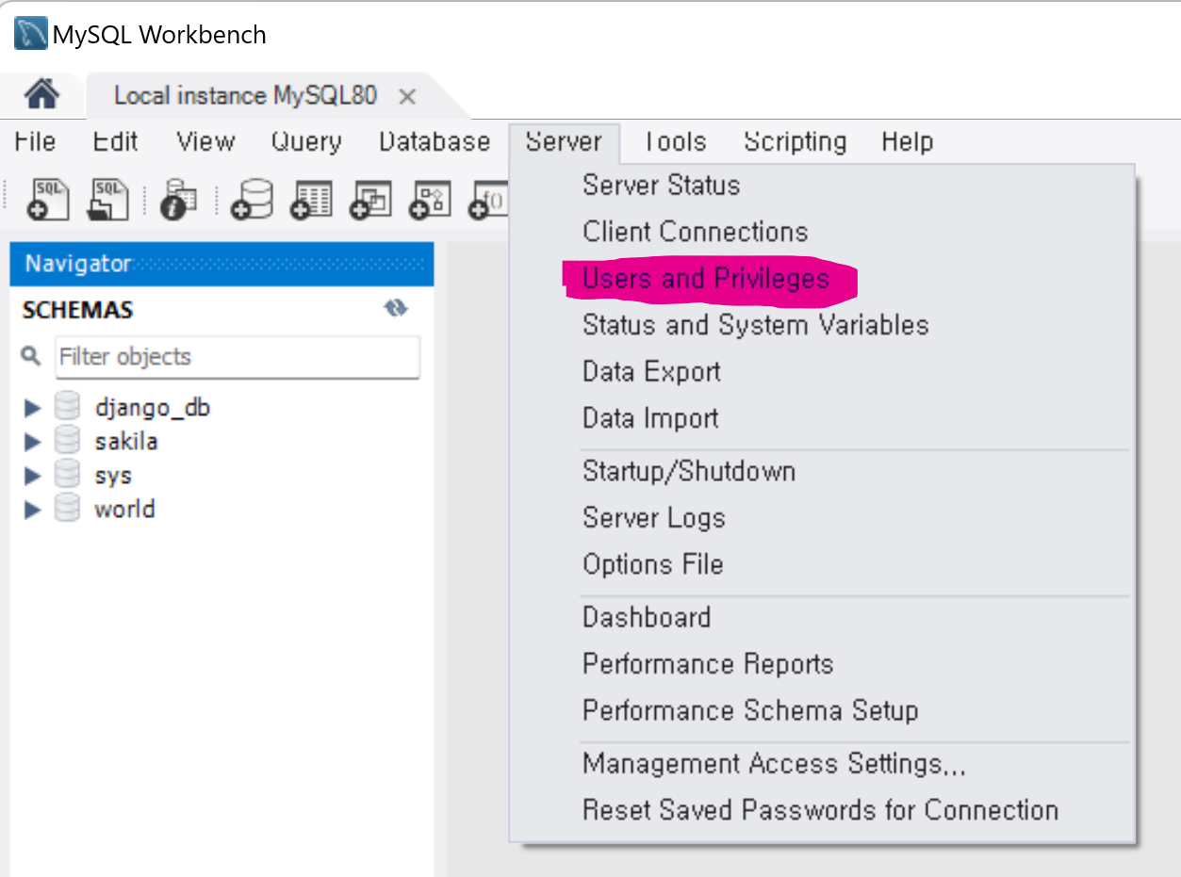Expand the sys schema
The image size is (1181, 877).
click(33, 476)
